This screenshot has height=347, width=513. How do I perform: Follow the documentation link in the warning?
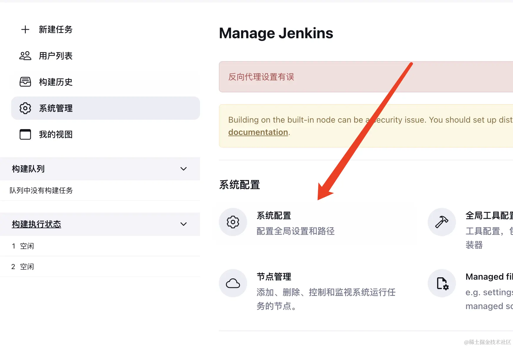(258, 132)
